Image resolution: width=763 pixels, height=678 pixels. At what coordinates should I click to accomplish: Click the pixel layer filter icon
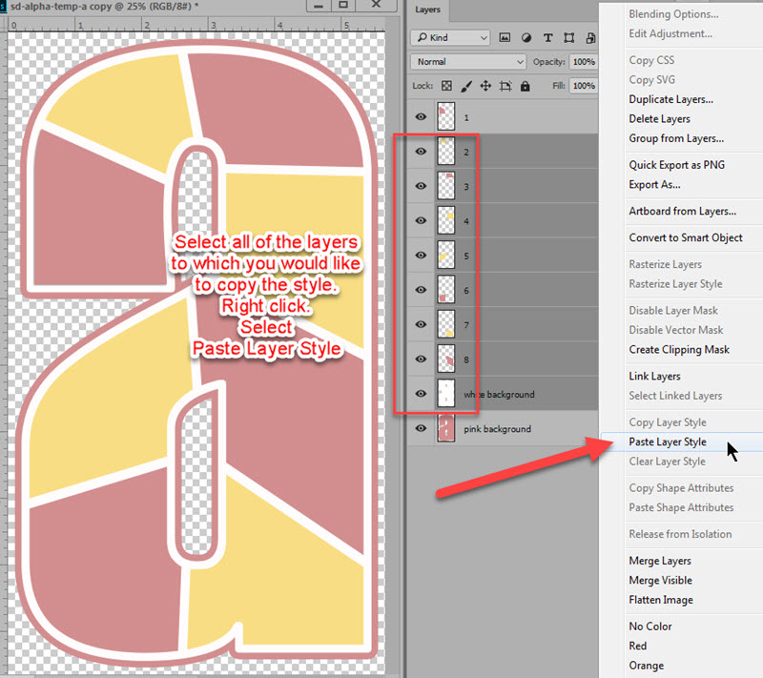click(505, 37)
